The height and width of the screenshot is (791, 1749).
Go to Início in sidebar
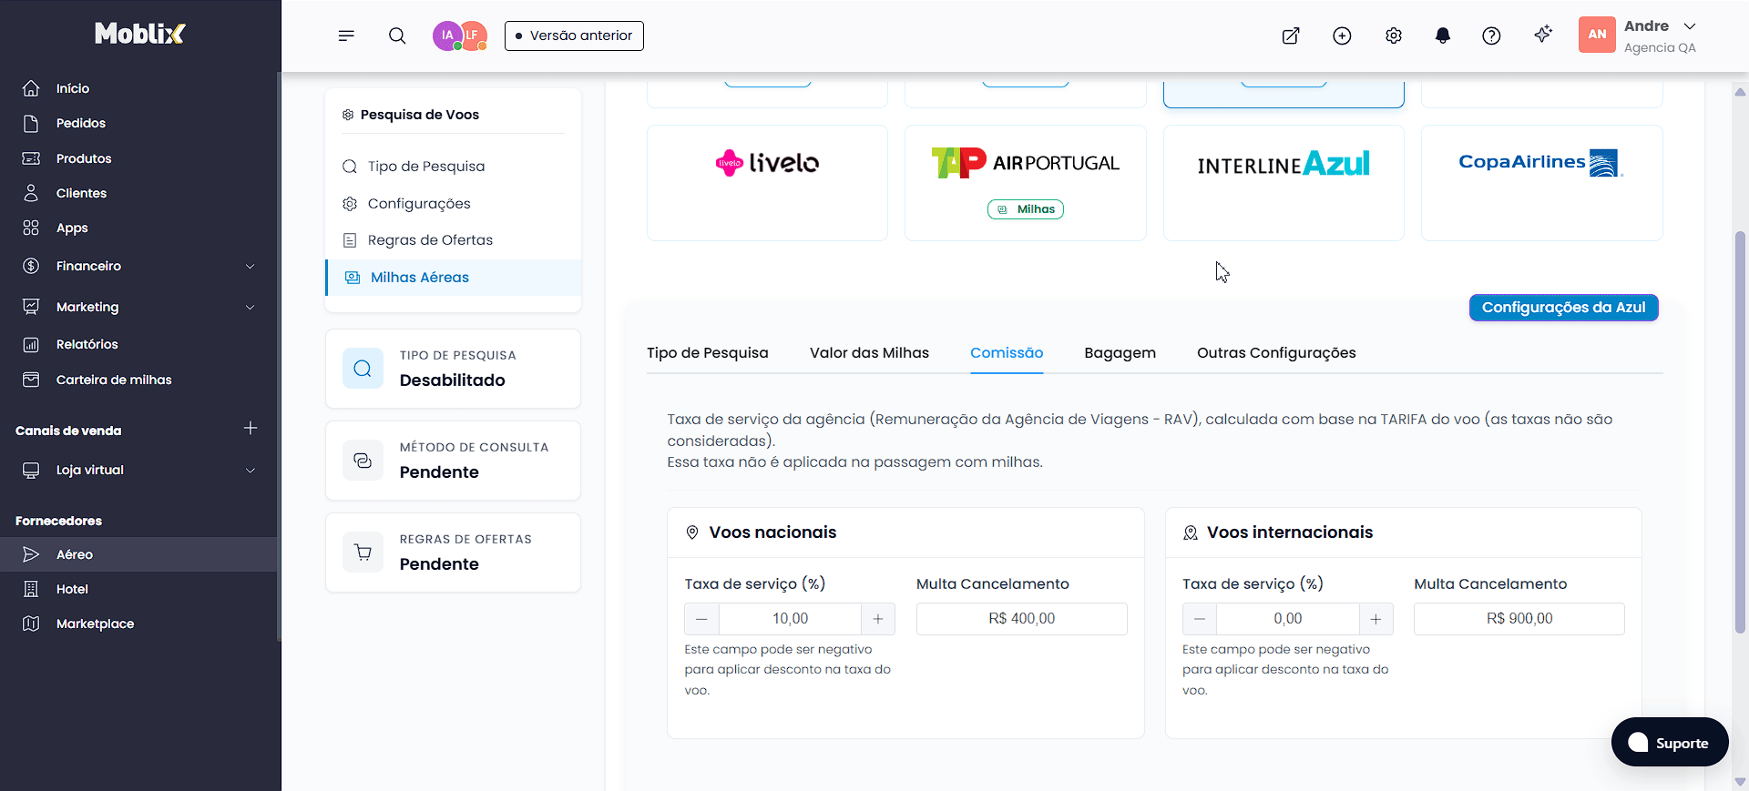tap(73, 88)
